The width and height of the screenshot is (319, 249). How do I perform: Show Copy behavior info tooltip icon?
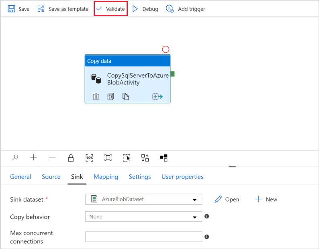[207, 216]
